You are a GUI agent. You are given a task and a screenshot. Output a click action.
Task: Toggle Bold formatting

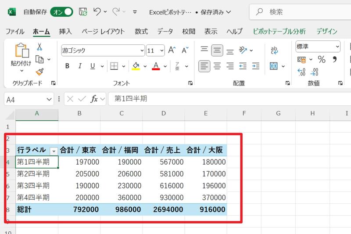(x=67, y=66)
